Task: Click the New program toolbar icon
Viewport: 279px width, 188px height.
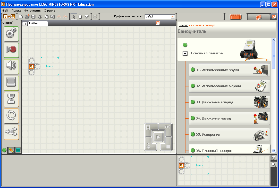Action: [x=21, y=17]
